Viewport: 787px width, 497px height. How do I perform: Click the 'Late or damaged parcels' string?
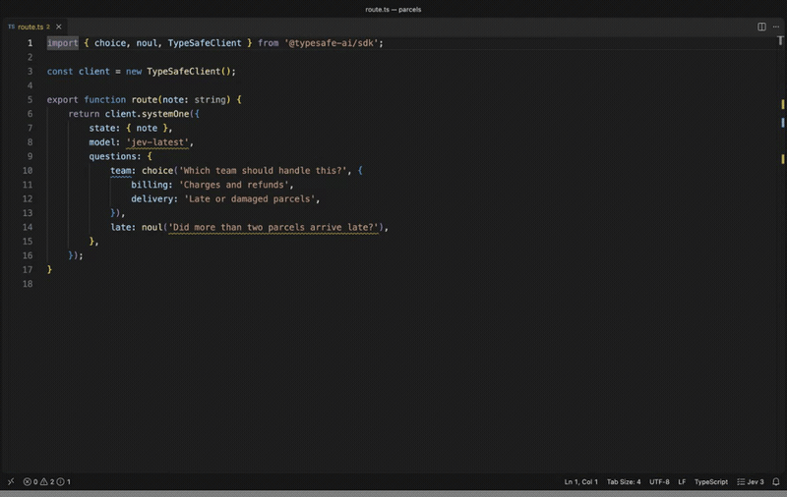click(250, 199)
